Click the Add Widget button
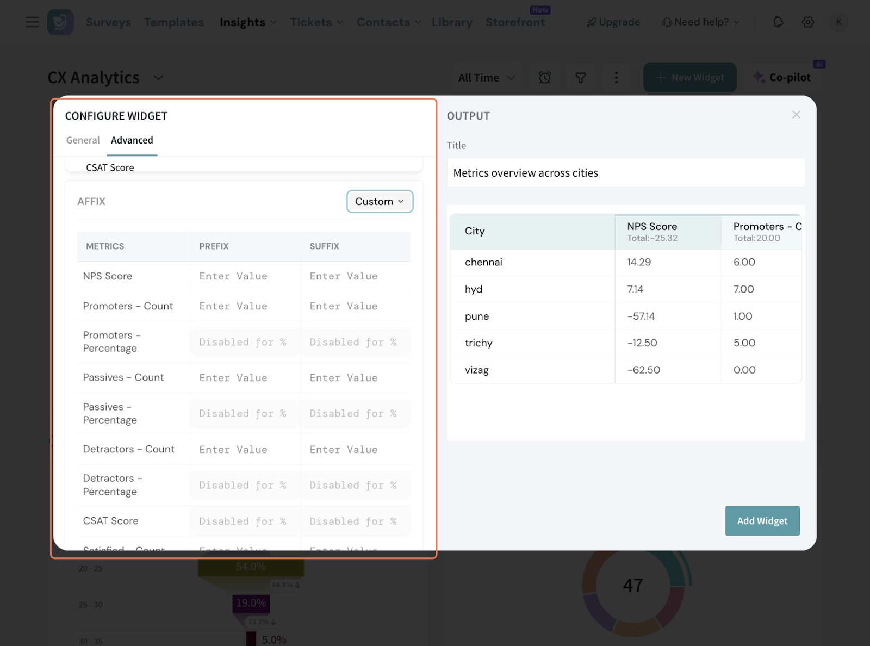870x646 pixels. point(762,521)
